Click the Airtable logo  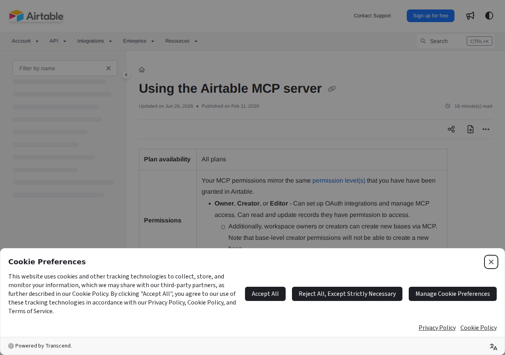pyautogui.click(x=36, y=16)
